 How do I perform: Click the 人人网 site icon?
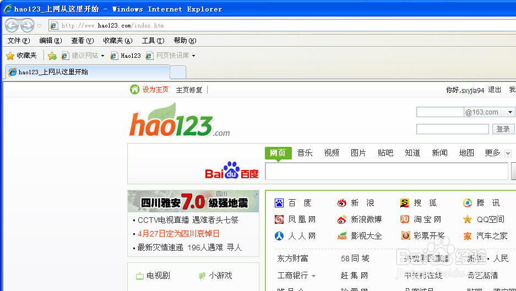tap(279, 236)
